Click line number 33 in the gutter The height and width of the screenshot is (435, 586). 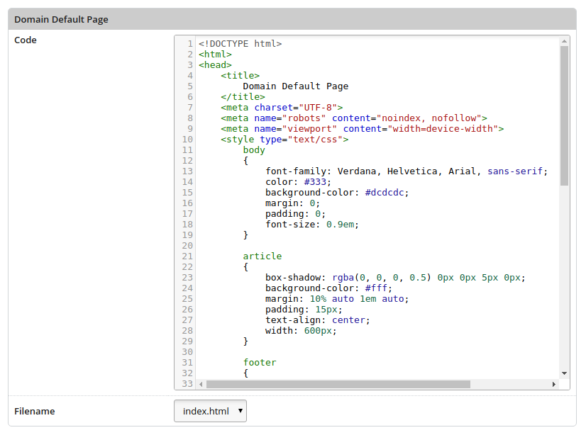[x=187, y=384]
